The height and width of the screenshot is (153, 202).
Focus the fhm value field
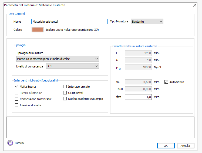[x=138, y=97]
